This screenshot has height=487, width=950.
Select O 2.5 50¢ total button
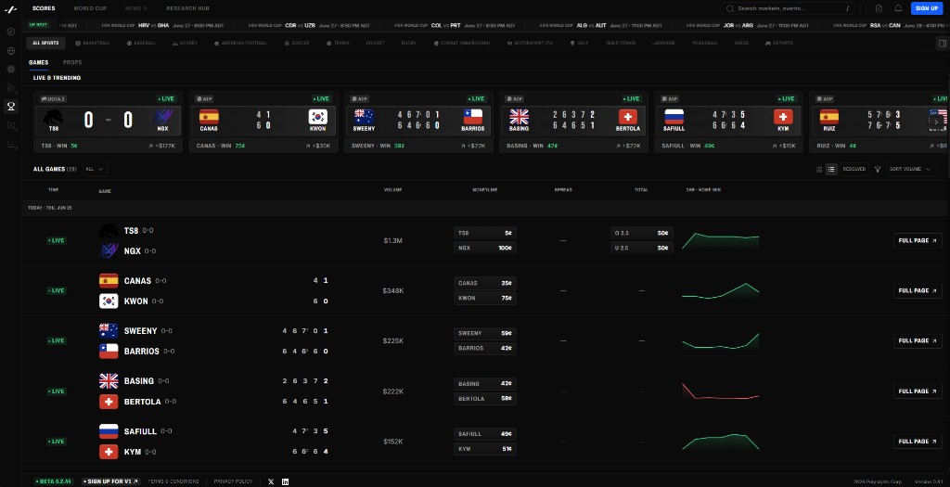point(642,233)
